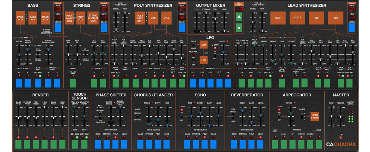Toggle the Poly Synthesizer Drift button
Viewport: 370px width, 152px height.
(135, 83)
